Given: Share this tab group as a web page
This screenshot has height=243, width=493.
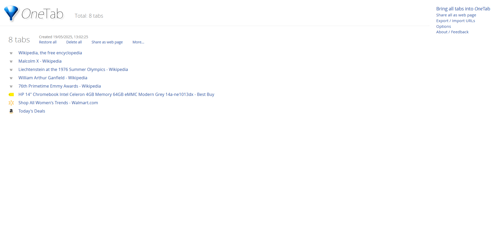Looking at the screenshot, I should pyautogui.click(x=107, y=42).
